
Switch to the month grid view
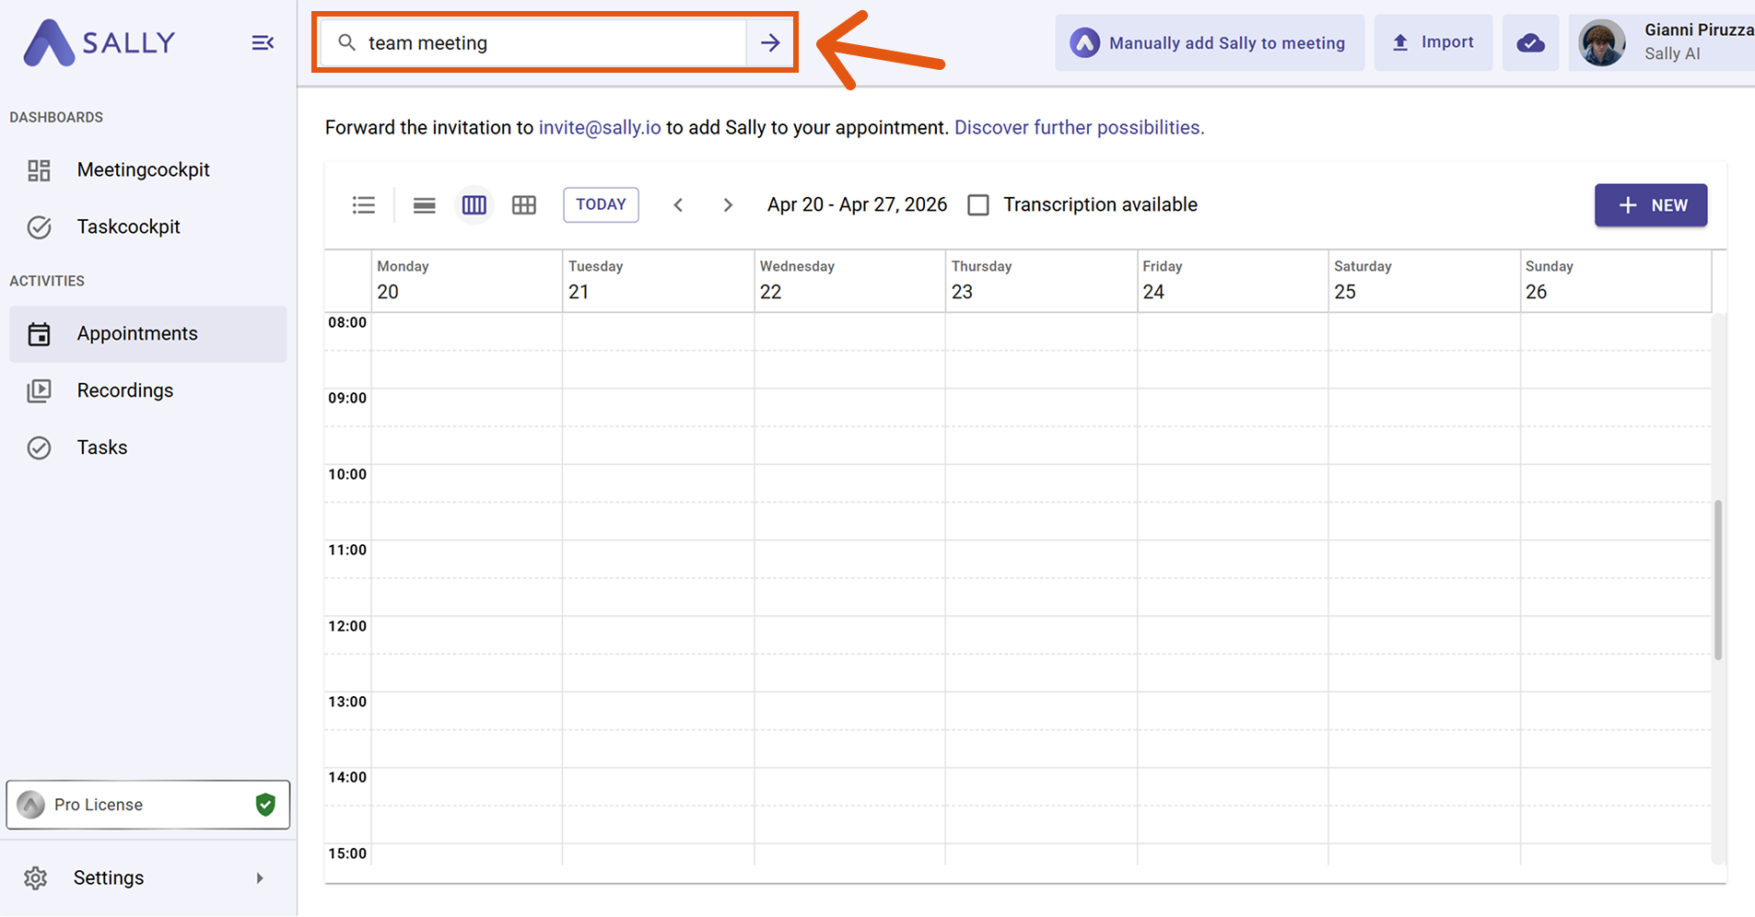(523, 204)
